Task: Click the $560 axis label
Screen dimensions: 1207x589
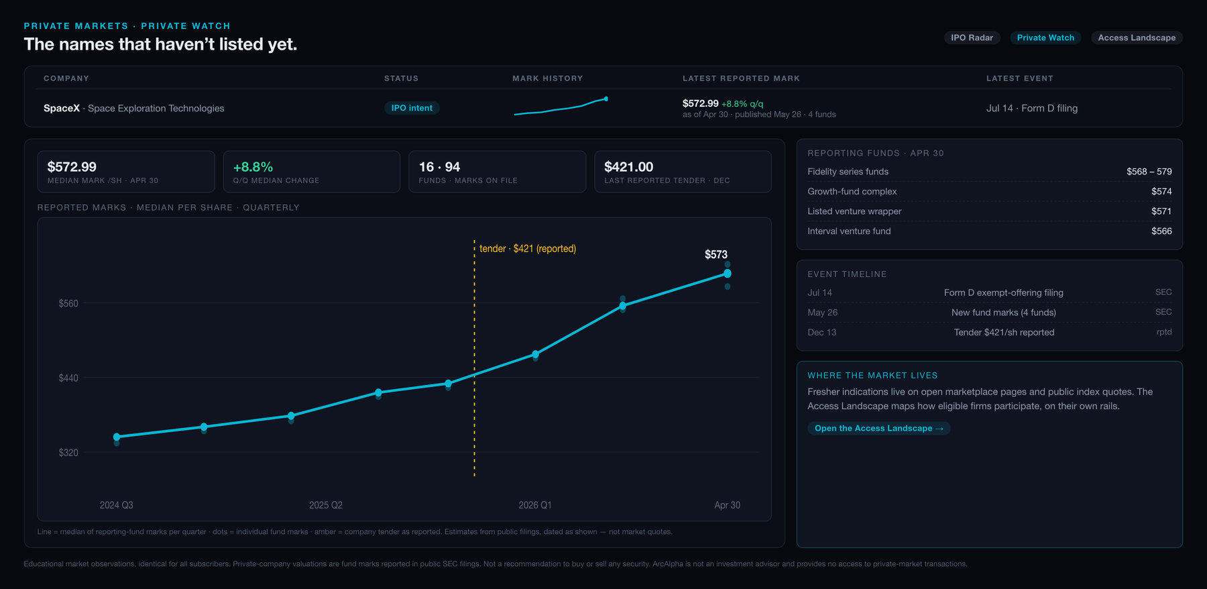Action: (68, 303)
